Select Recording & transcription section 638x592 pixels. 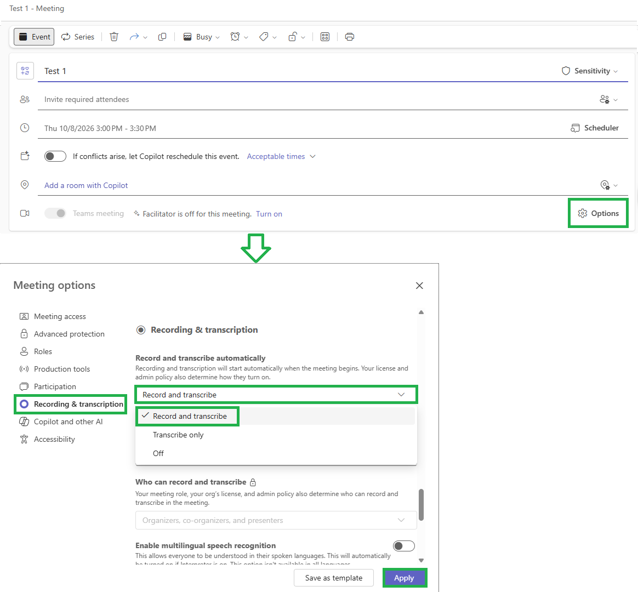pos(71,404)
